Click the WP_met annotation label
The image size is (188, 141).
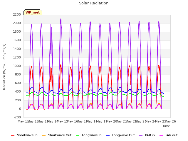33,12
